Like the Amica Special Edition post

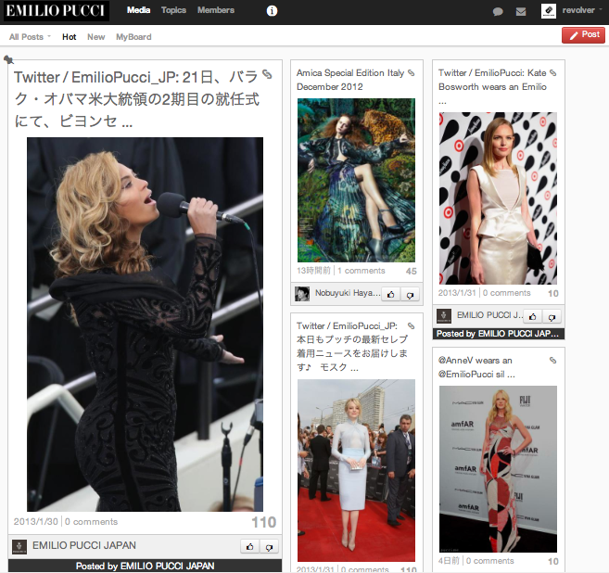(x=391, y=295)
